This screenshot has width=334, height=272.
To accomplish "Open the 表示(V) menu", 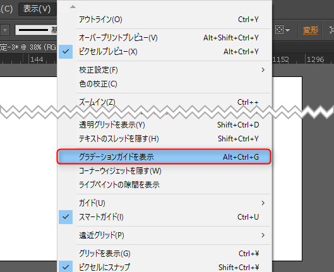I will coord(37,9).
